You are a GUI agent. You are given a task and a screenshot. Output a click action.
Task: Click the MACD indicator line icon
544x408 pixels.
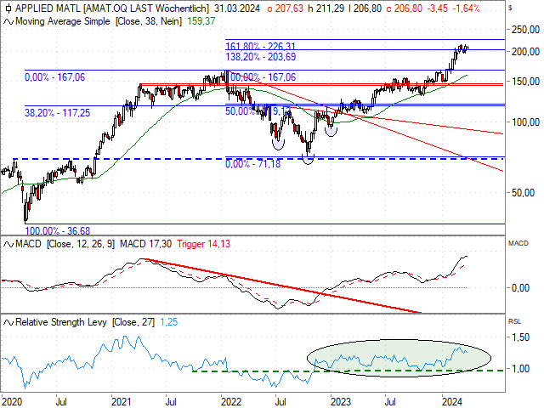(8, 244)
